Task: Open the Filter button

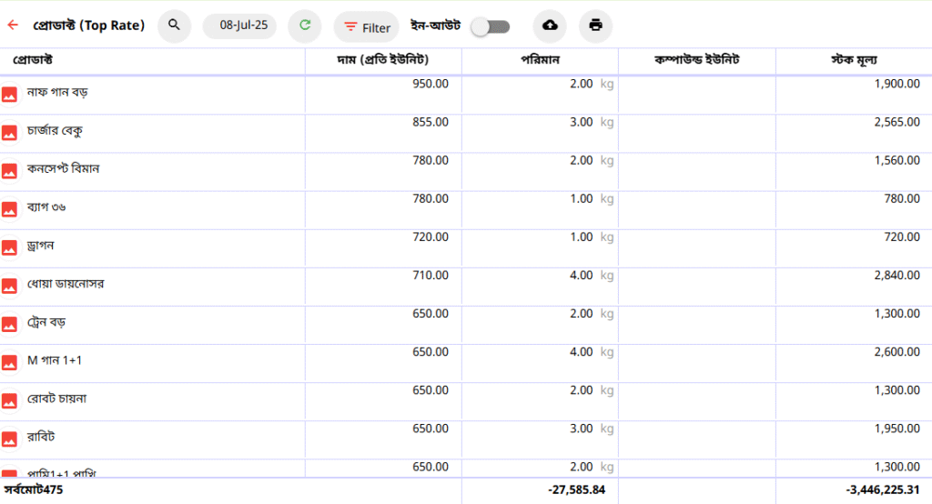Action: (x=367, y=27)
